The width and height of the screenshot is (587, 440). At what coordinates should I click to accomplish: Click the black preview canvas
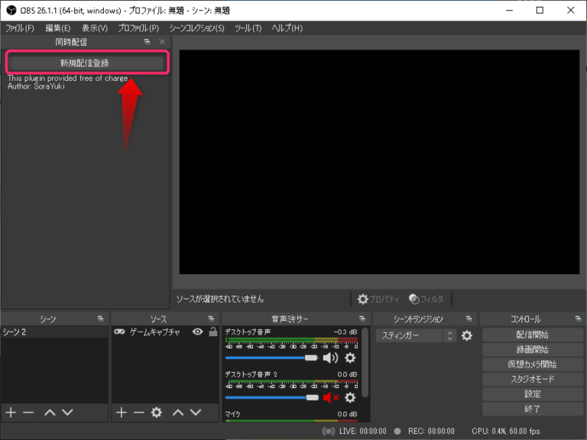[379, 162]
